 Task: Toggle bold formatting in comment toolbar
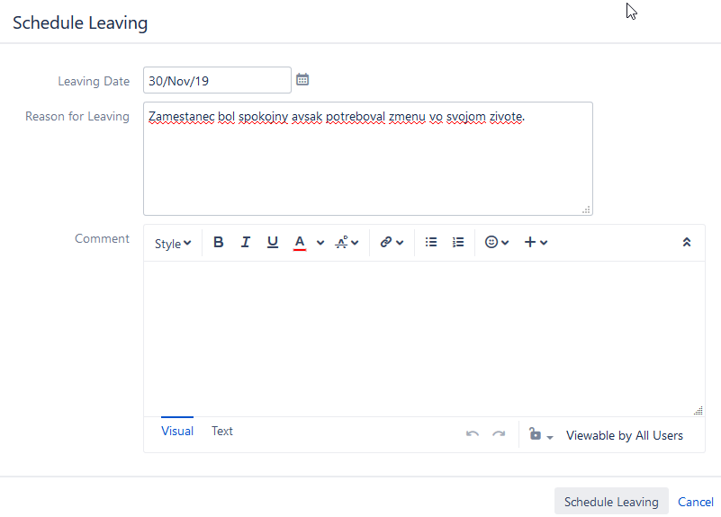click(218, 243)
